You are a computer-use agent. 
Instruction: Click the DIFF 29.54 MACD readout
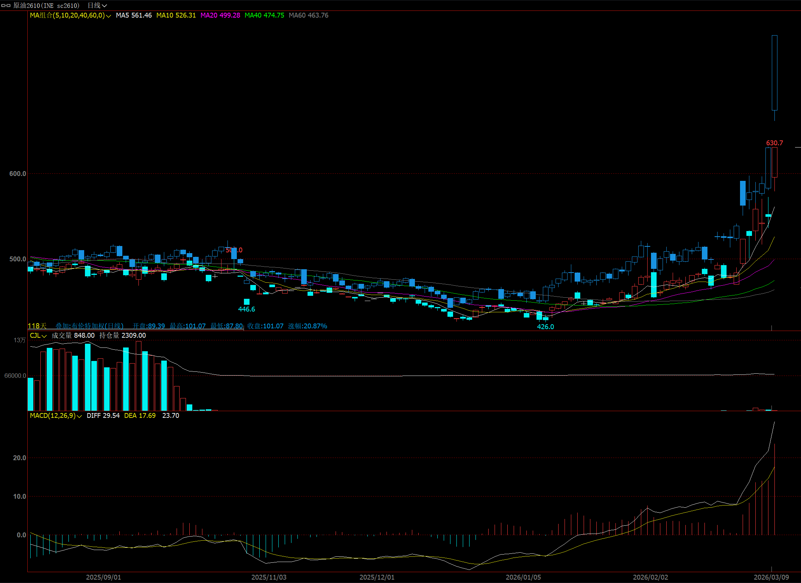pyautogui.click(x=103, y=416)
